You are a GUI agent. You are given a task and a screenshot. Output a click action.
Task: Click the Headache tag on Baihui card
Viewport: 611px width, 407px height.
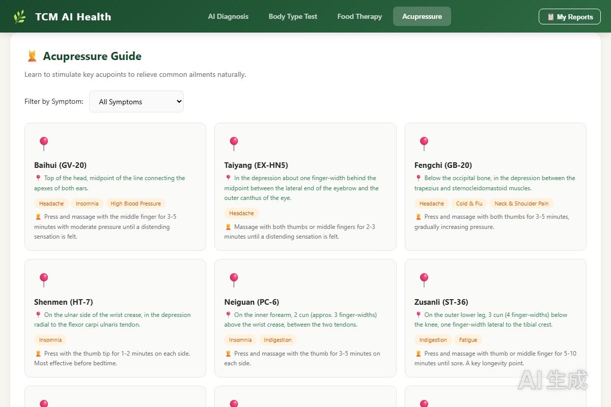[51, 203]
